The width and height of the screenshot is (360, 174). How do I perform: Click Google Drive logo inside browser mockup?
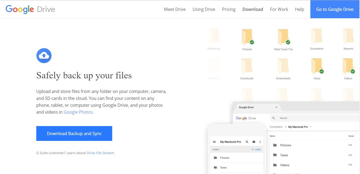[x=246, y=118]
